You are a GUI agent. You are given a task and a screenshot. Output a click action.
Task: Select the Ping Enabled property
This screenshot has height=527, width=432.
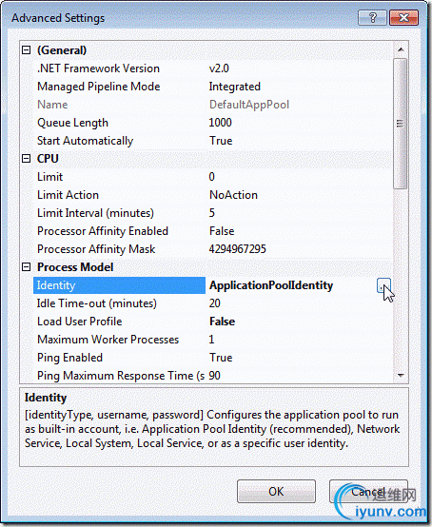[x=213, y=358]
